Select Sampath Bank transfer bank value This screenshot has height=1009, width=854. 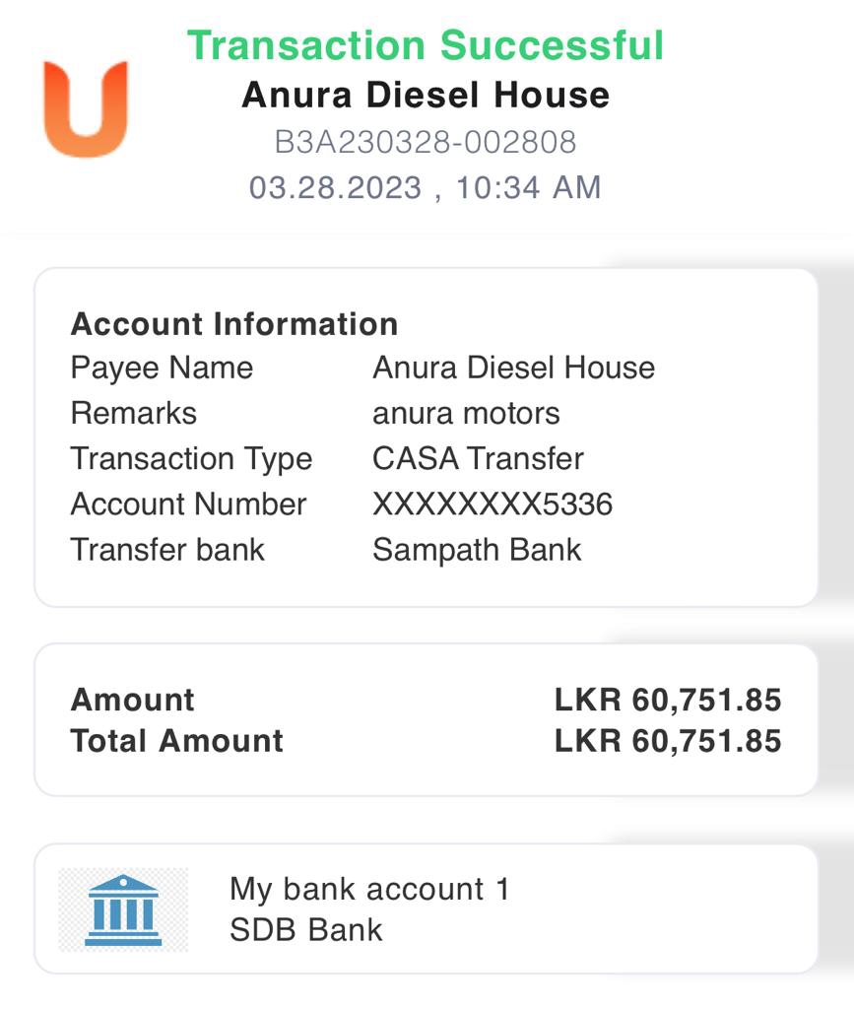(x=477, y=550)
